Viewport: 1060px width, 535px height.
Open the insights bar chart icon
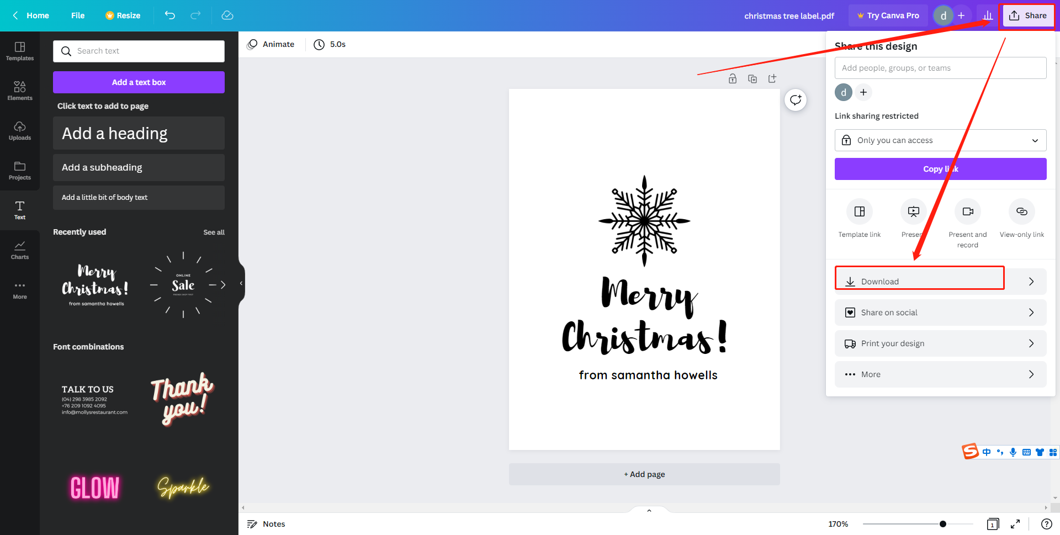(988, 15)
